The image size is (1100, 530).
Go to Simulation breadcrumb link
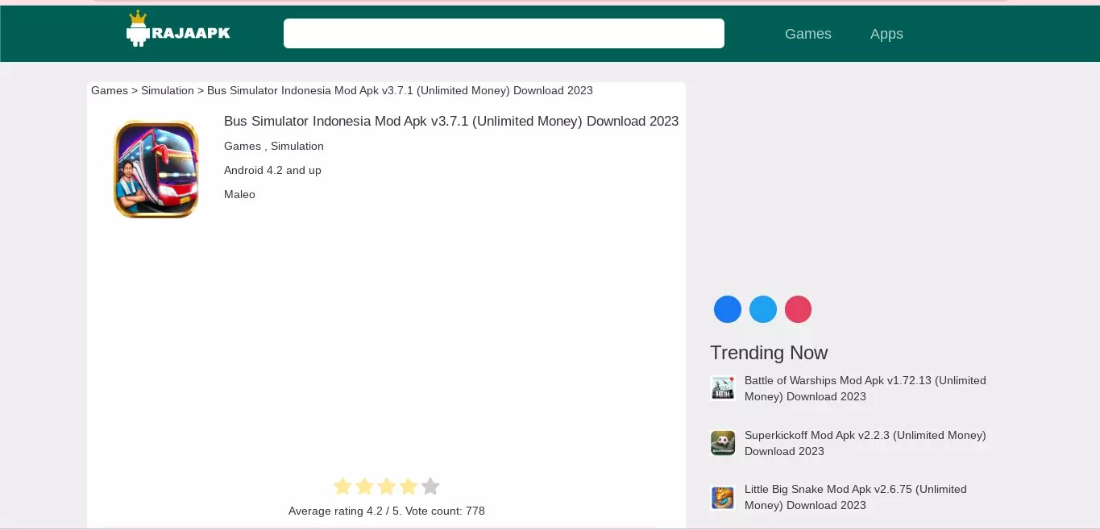168,90
